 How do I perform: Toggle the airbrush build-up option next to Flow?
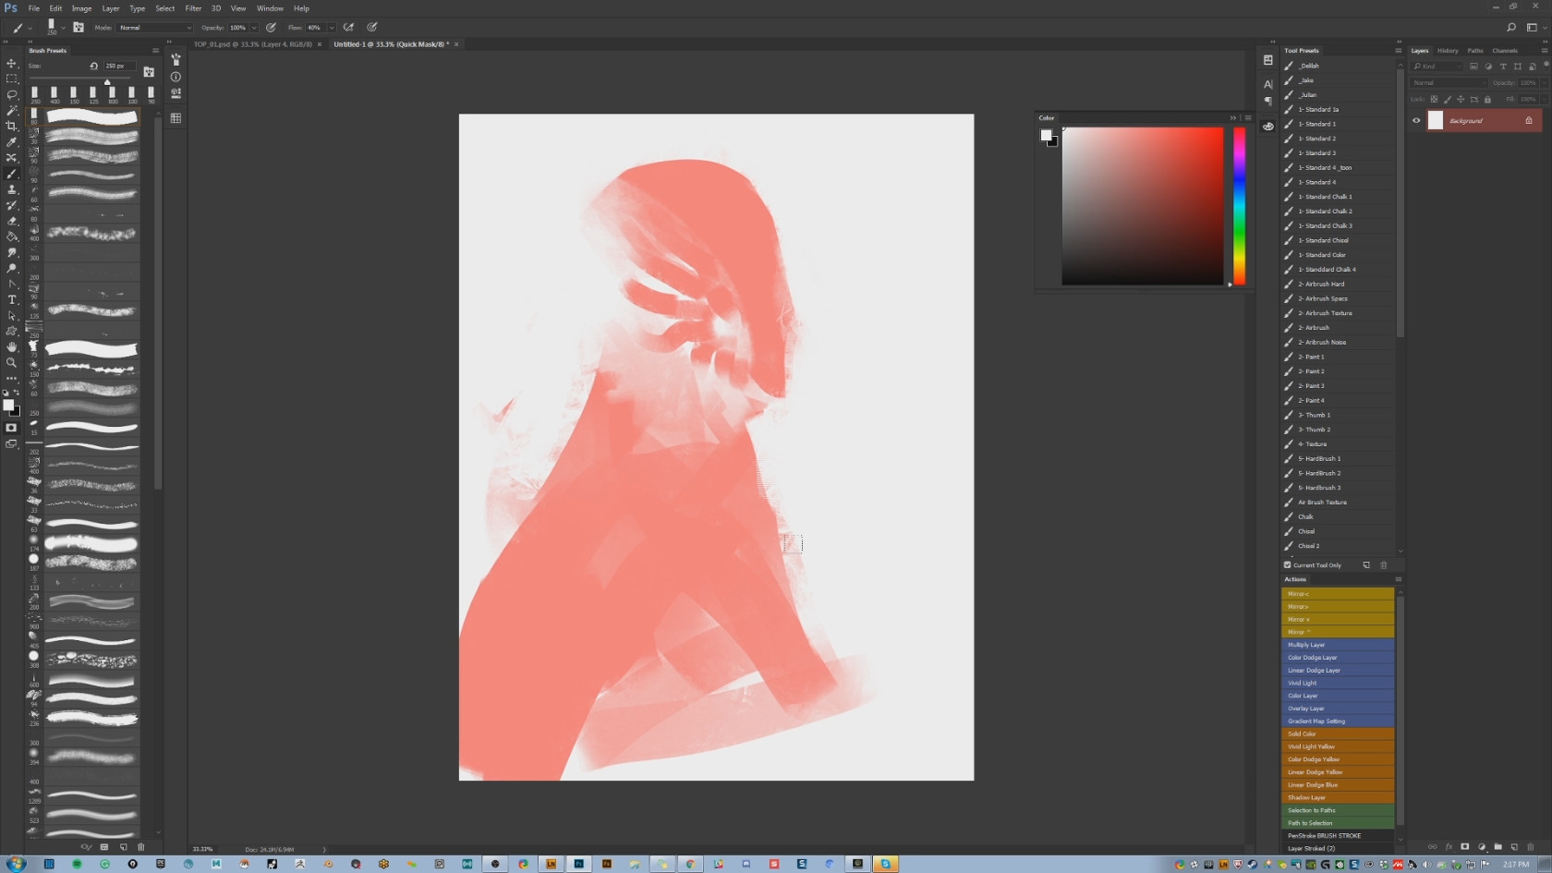pos(349,28)
